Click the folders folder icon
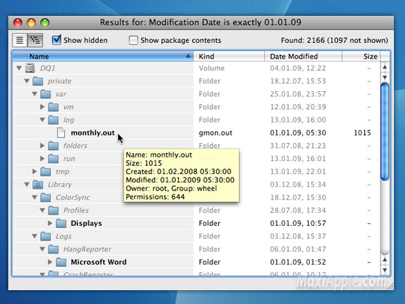This screenshot has height=304, width=405. point(53,145)
